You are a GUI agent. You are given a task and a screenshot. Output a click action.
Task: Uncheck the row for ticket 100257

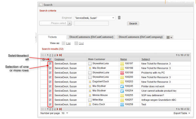click(x=50, y=100)
